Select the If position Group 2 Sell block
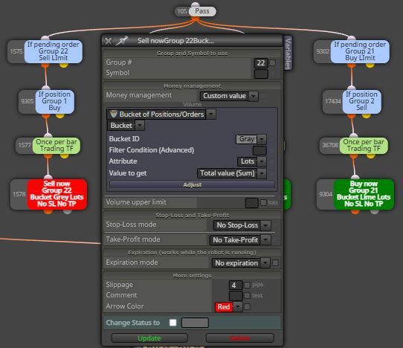The height and width of the screenshot is (348, 403). click(x=361, y=102)
